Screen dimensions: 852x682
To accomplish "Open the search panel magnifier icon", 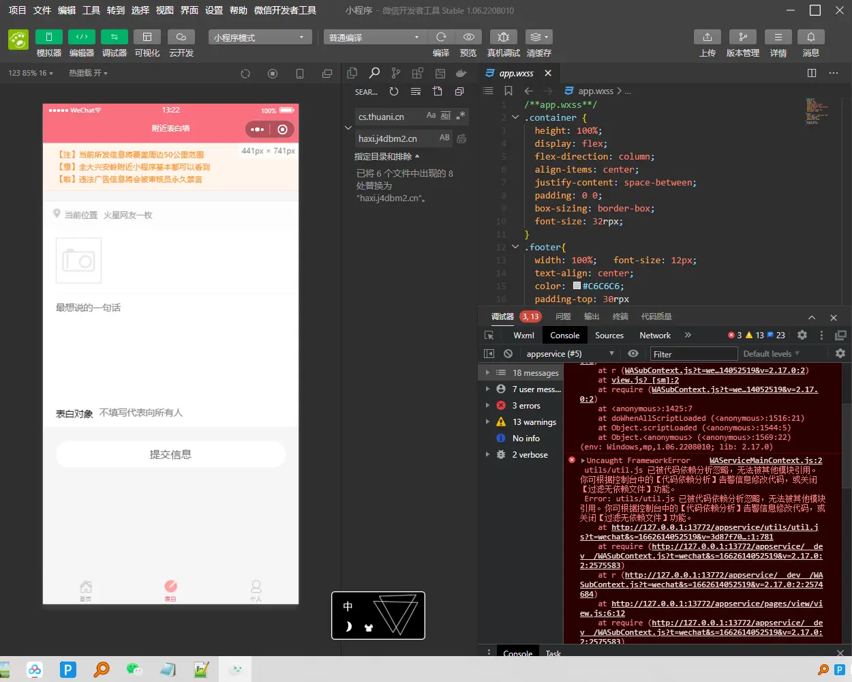I will (x=374, y=73).
